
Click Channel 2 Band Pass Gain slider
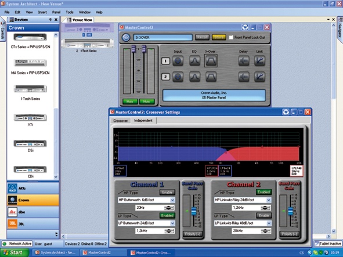coord(290,211)
